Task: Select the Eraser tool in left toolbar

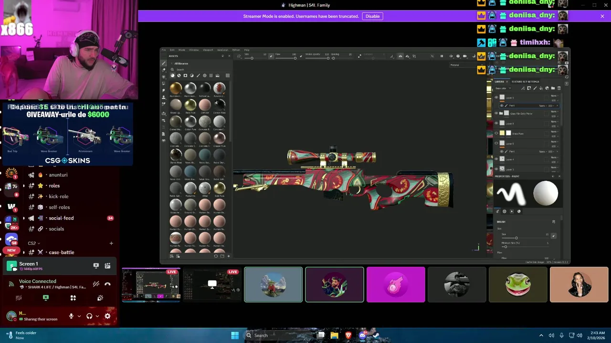Action: [163, 70]
